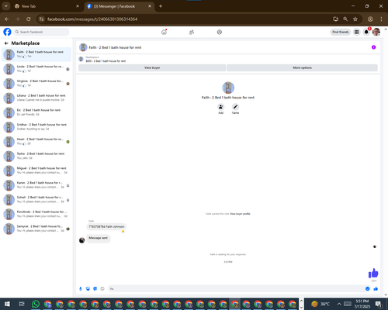This screenshot has width=388, height=310.
Task: Click the Facebook logo
Action: pos(7,32)
